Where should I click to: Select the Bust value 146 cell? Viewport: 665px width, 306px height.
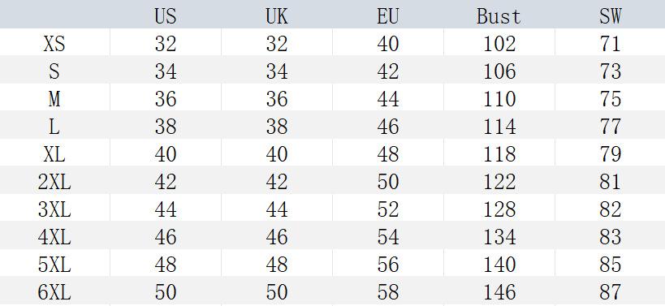coord(499,292)
